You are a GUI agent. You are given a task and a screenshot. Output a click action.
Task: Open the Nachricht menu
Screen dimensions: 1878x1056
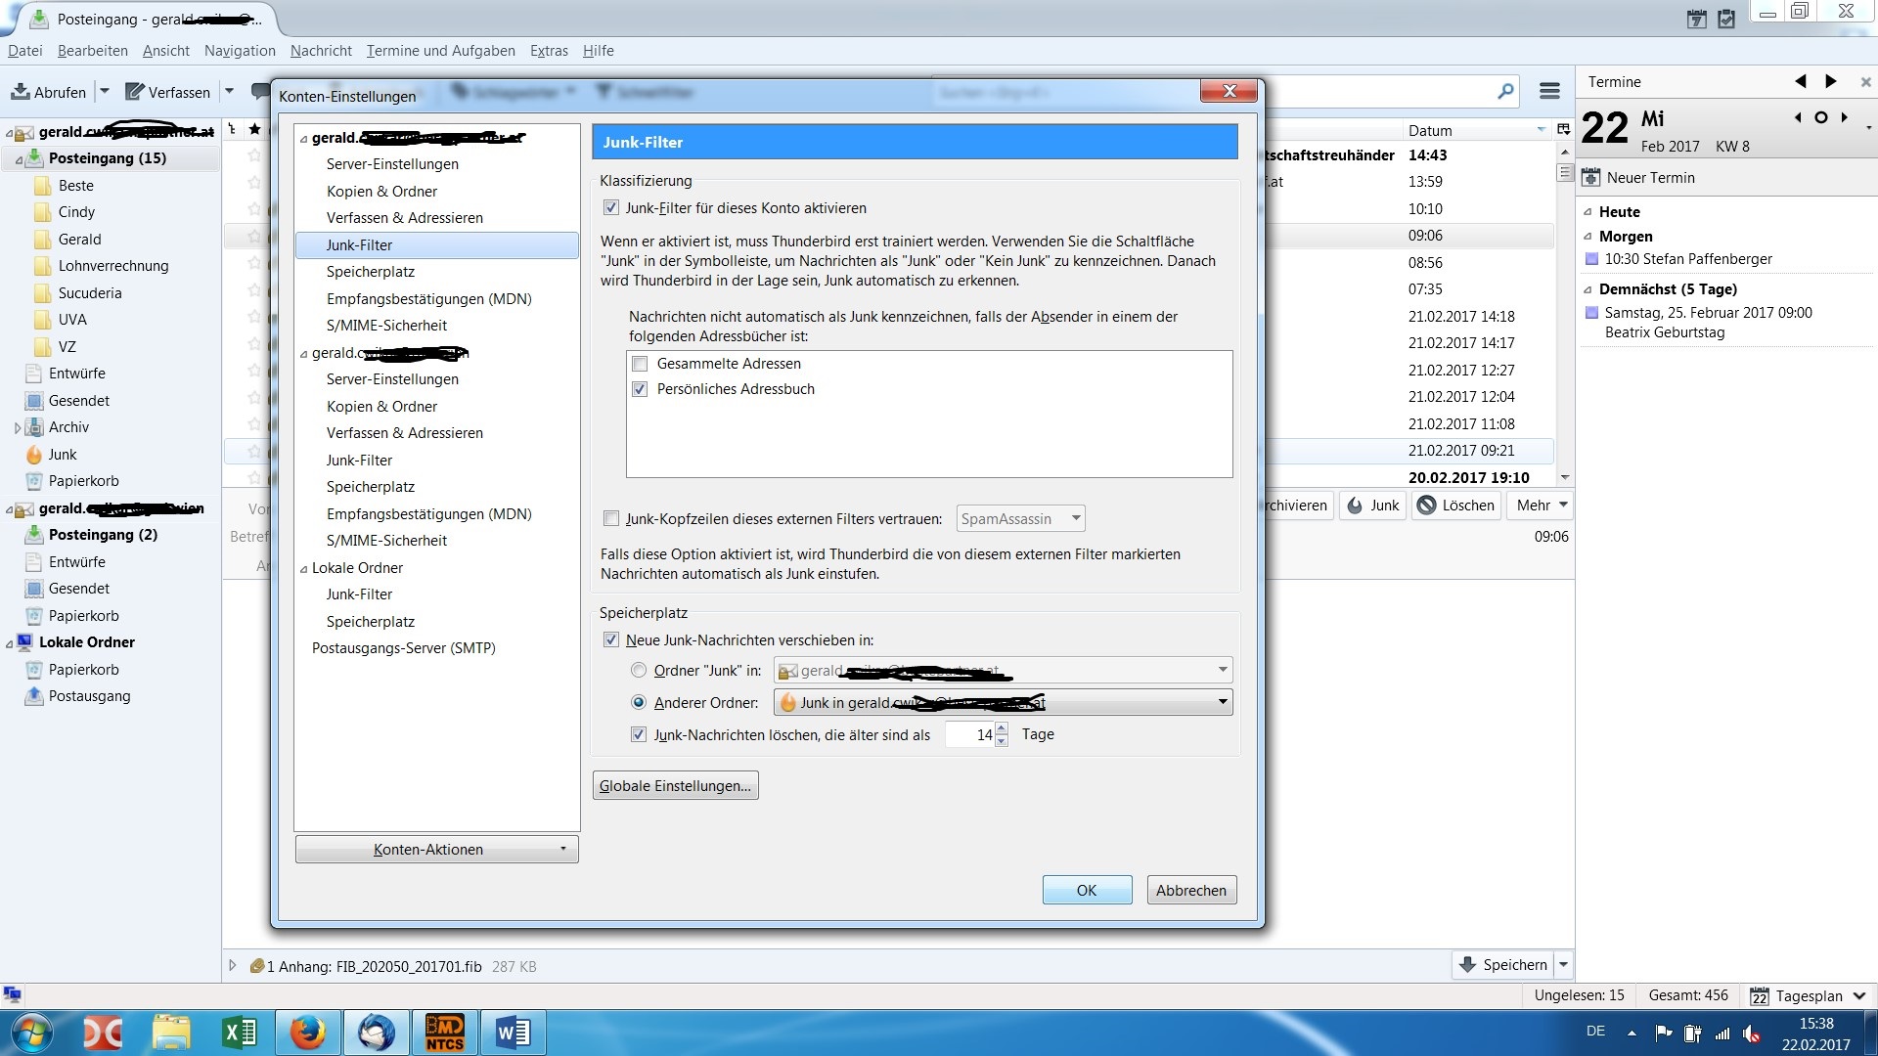[x=321, y=51]
